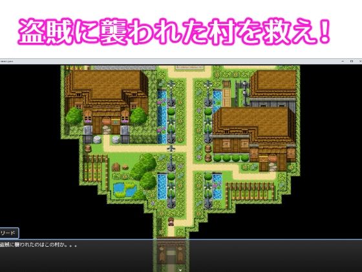Click the game window title bar text

pyautogui.click(x=7, y=62)
